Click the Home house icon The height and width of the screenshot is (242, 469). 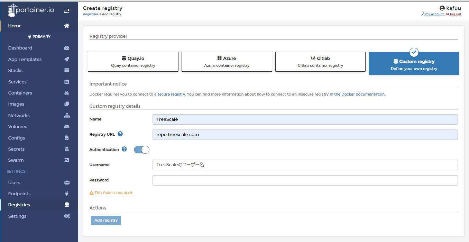pos(67,26)
